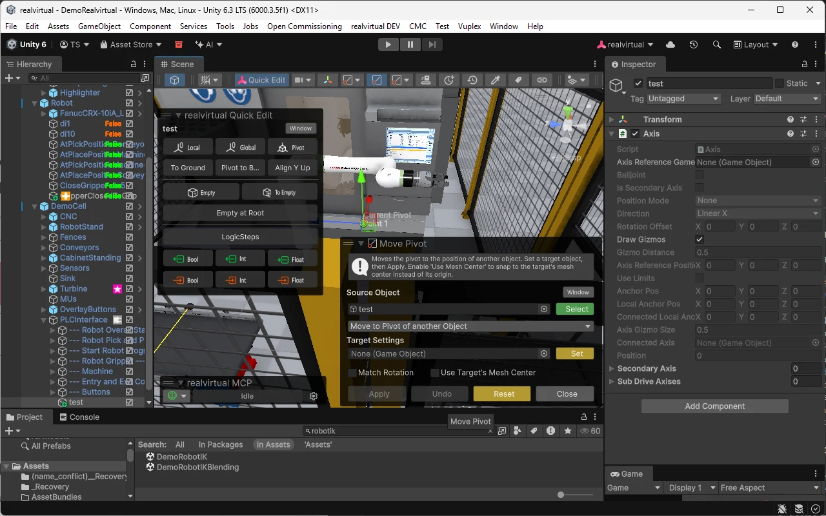This screenshot has height=516, width=826.
Task: Check Use Target's Mesh Center
Action: click(435, 373)
